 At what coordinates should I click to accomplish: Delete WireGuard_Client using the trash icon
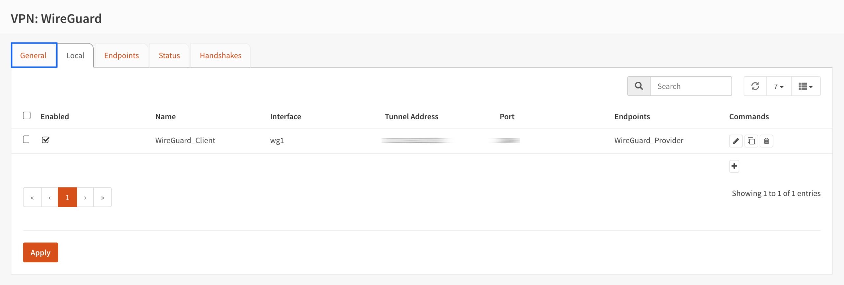coord(766,141)
